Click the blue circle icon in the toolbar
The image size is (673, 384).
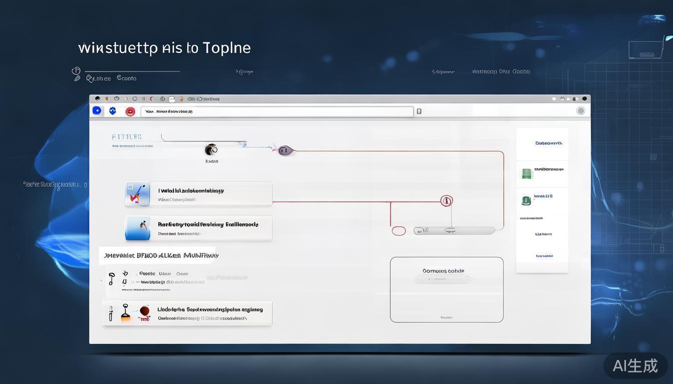pyautogui.click(x=97, y=111)
